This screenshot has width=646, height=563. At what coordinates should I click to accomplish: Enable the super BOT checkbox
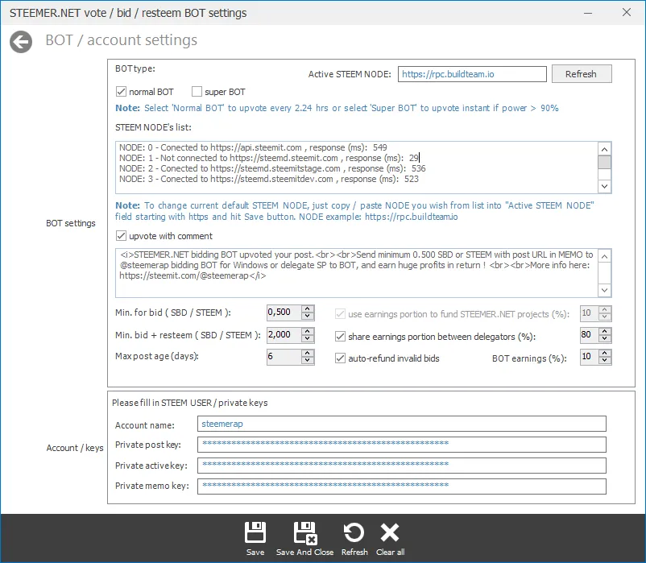(197, 92)
